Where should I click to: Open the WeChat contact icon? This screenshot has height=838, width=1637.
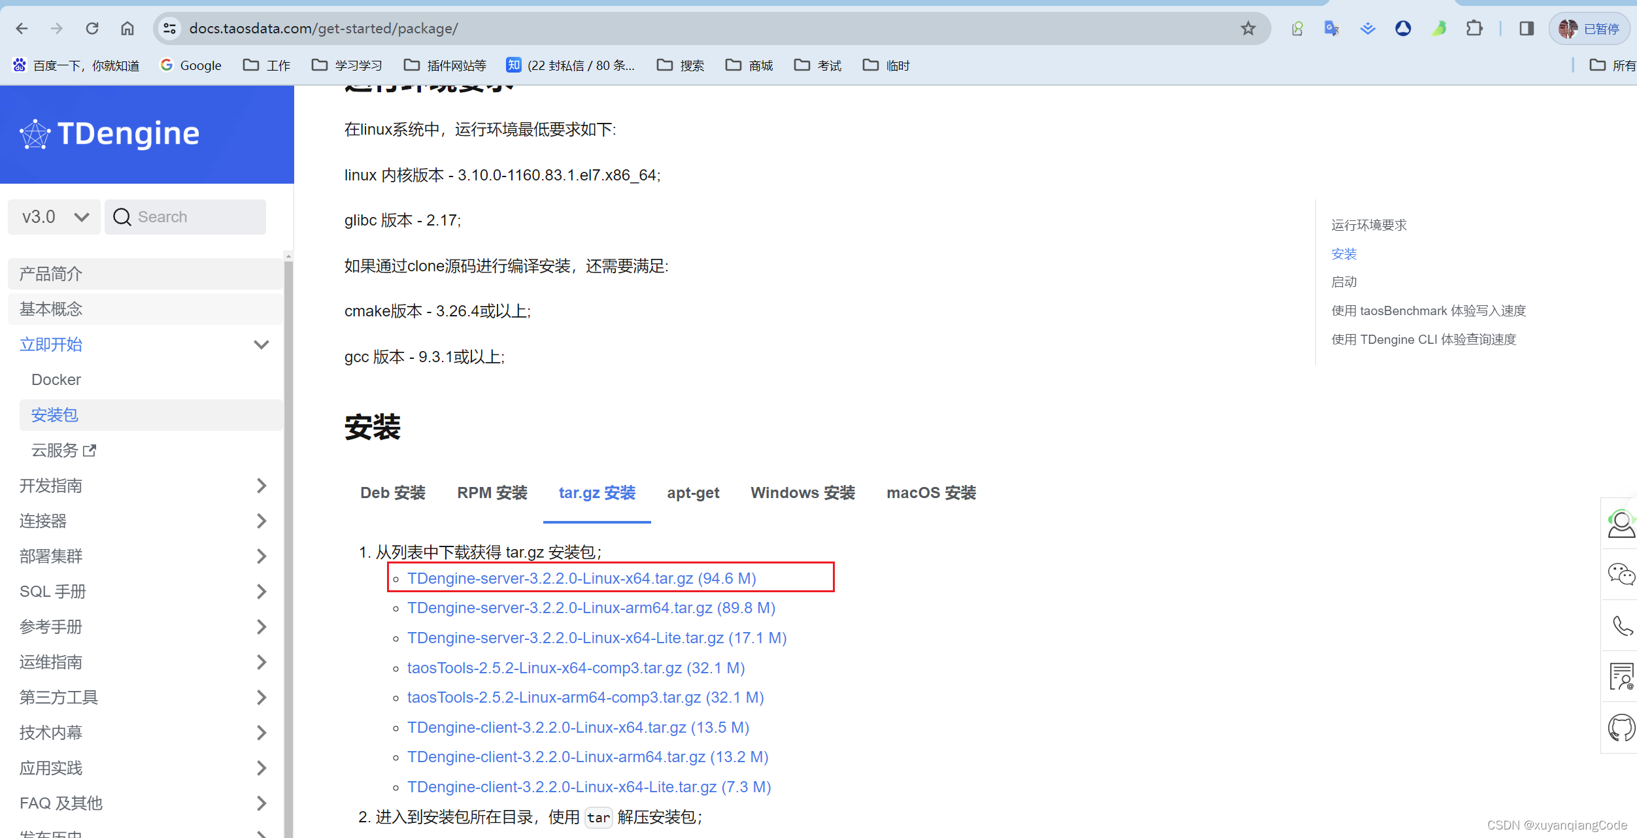coord(1621,575)
